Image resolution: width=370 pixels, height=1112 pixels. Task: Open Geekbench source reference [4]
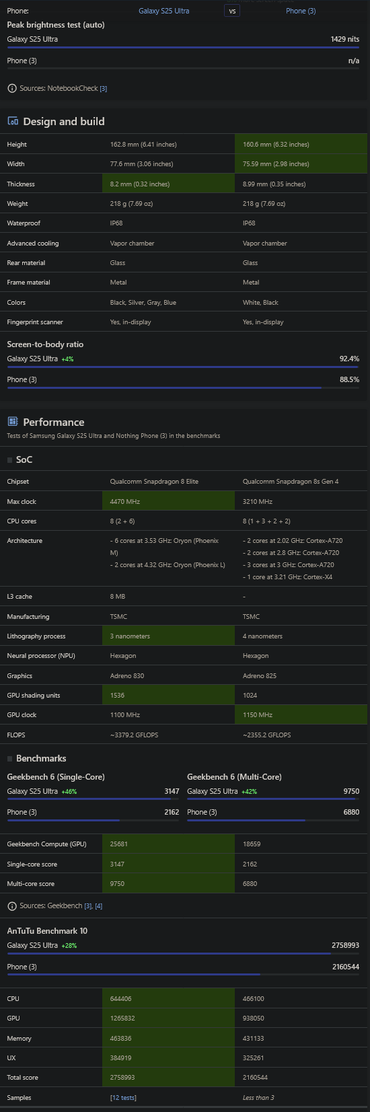tap(99, 906)
